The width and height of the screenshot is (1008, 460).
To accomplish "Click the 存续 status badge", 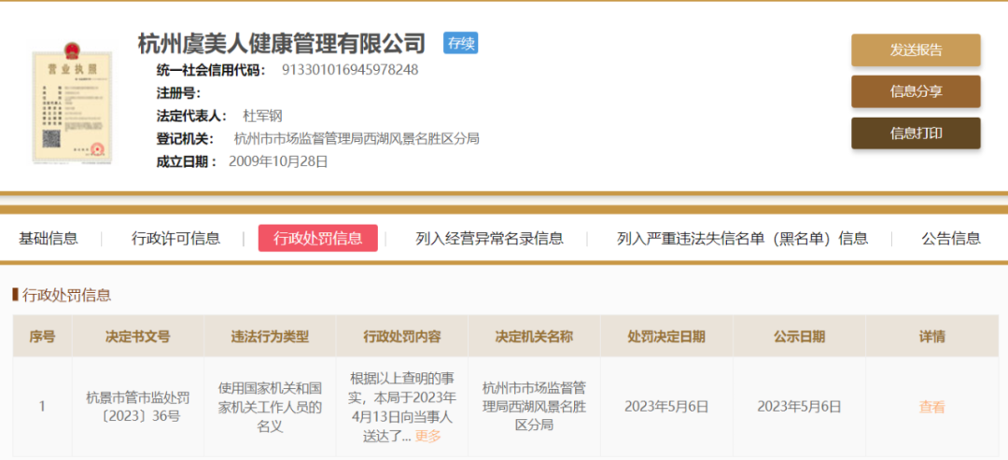I will [x=460, y=43].
